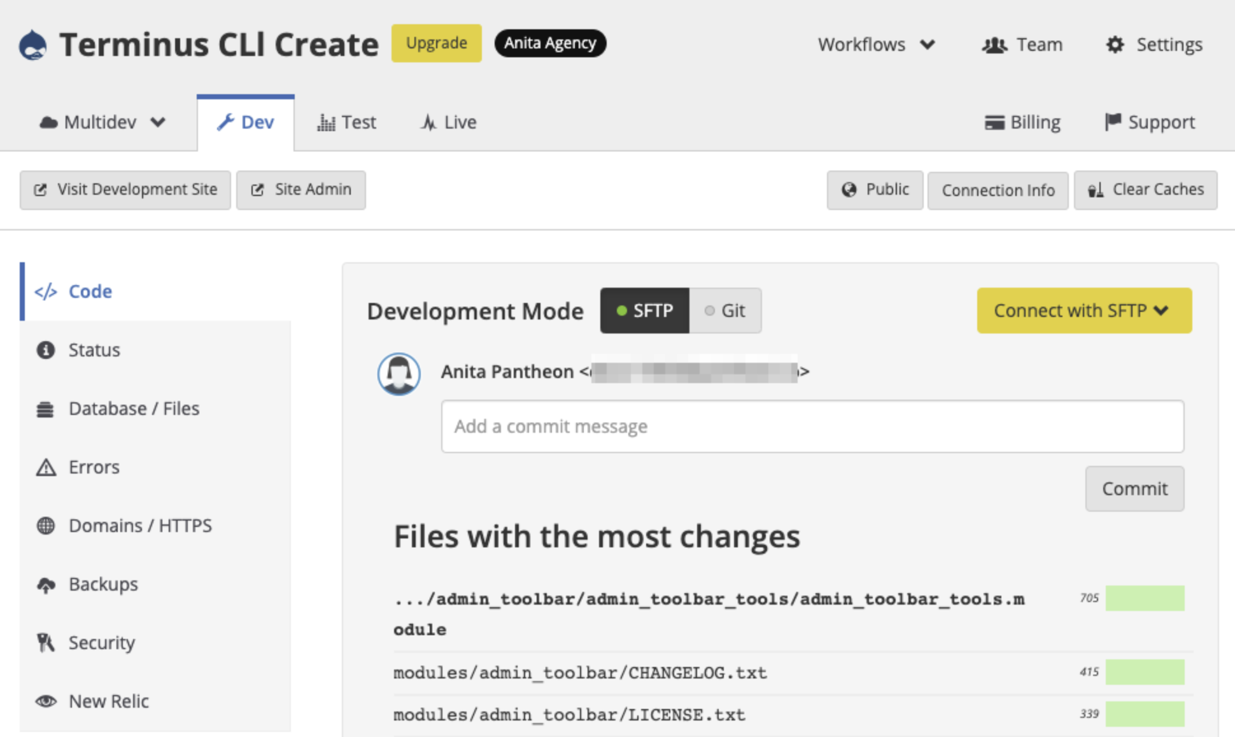The width and height of the screenshot is (1235, 737).
Task: Click the New Relic eye icon
Action: tap(46, 701)
